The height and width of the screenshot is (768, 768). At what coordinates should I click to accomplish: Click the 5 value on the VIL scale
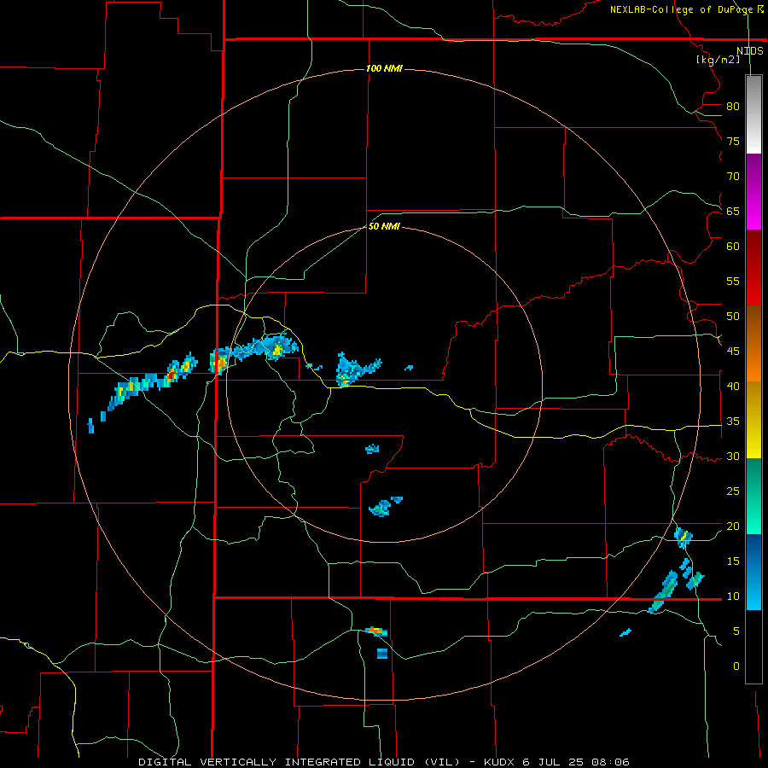click(x=736, y=631)
